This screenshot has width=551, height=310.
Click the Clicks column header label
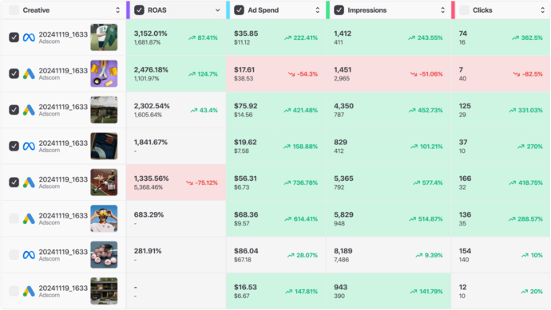pyautogui.click(x=482, y=10)
